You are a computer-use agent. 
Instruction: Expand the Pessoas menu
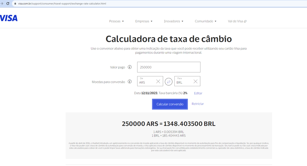116,21
